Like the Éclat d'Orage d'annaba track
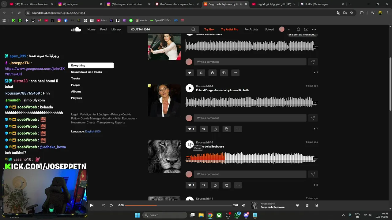The height and width of the screenshot is (220, 392). (191, 129)
